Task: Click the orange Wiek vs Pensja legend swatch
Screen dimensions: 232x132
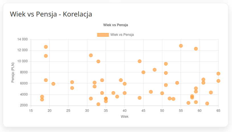Action: 103,35
